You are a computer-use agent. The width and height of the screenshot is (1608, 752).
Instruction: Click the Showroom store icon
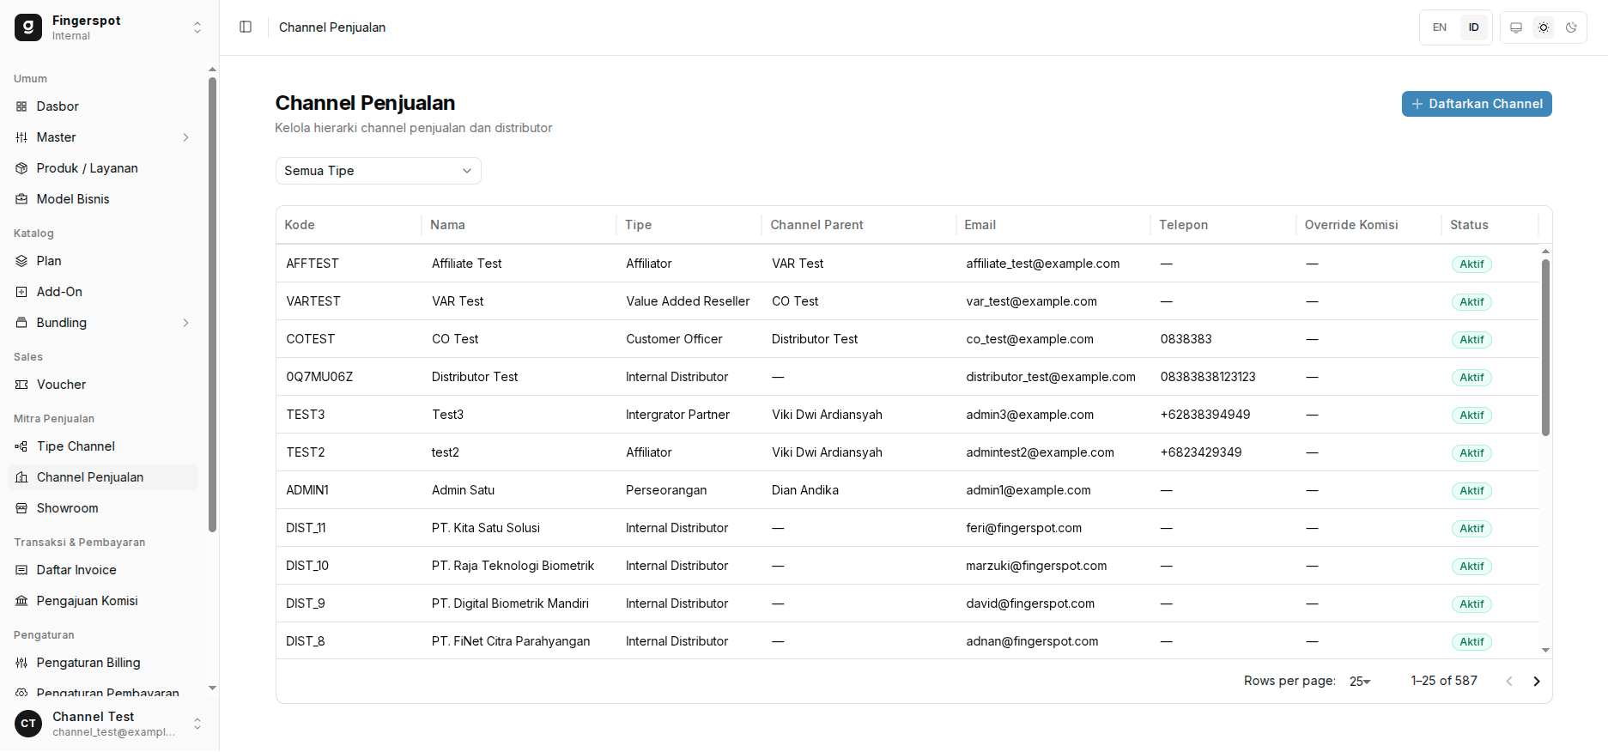pos(21,508)
